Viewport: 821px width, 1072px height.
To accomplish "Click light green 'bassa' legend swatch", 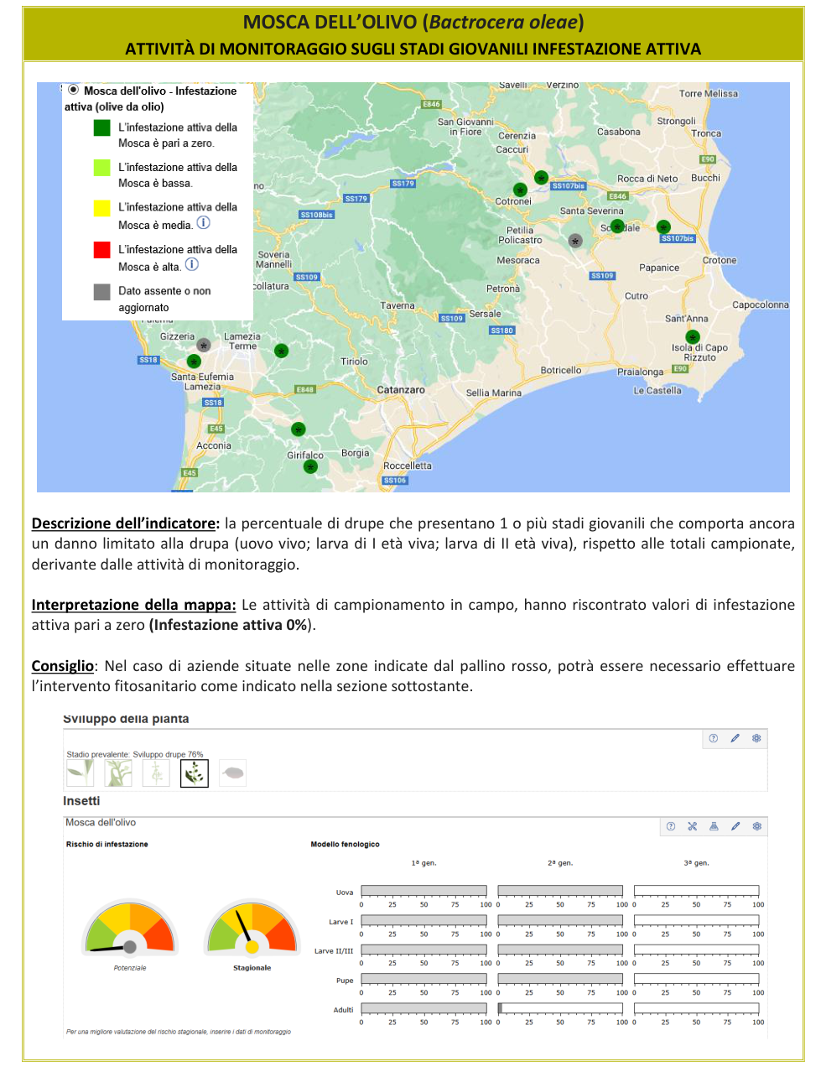I will coord(102,168).
